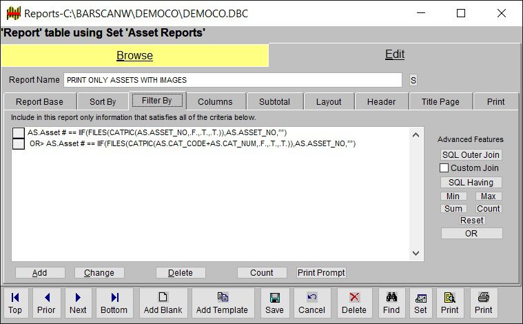Click the Max button
The image size is (523, 324).
[489, 196]
